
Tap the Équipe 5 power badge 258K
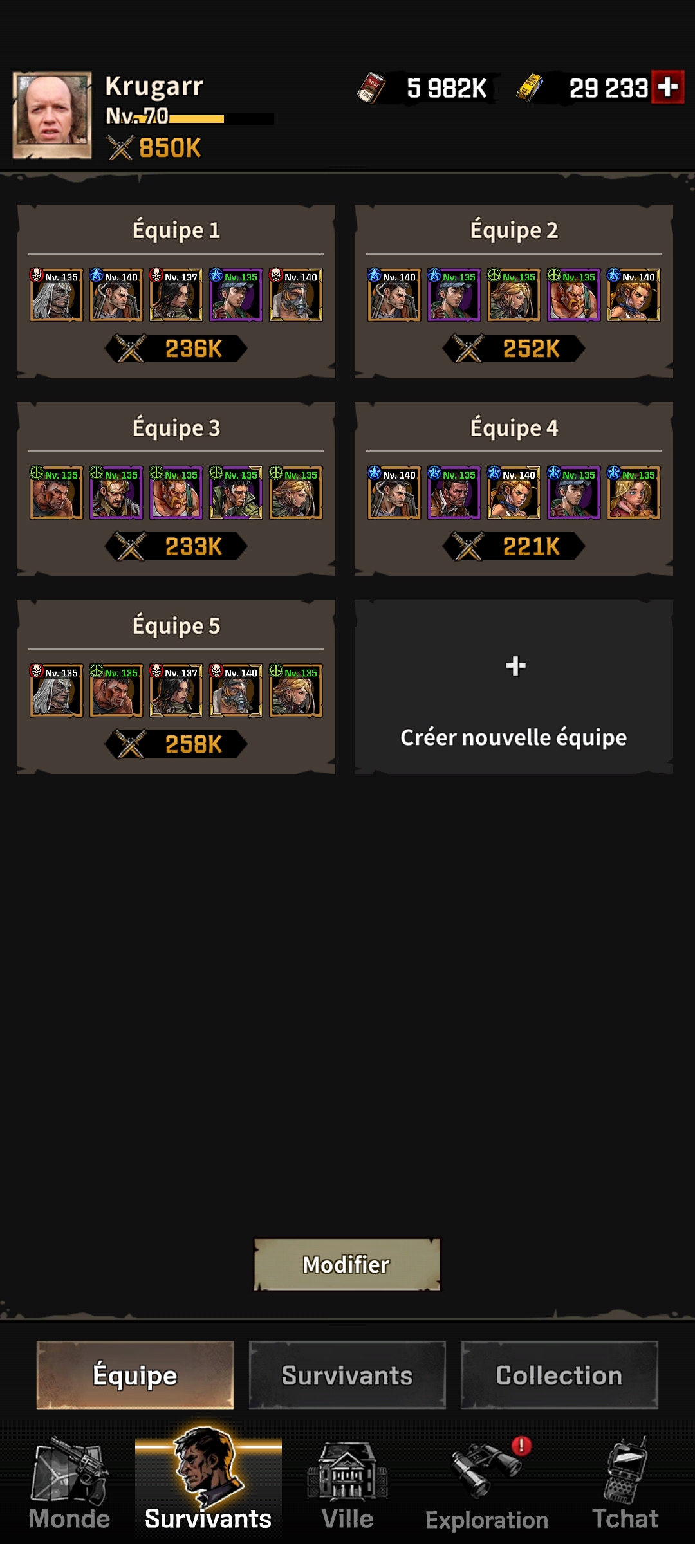(176, 744)
